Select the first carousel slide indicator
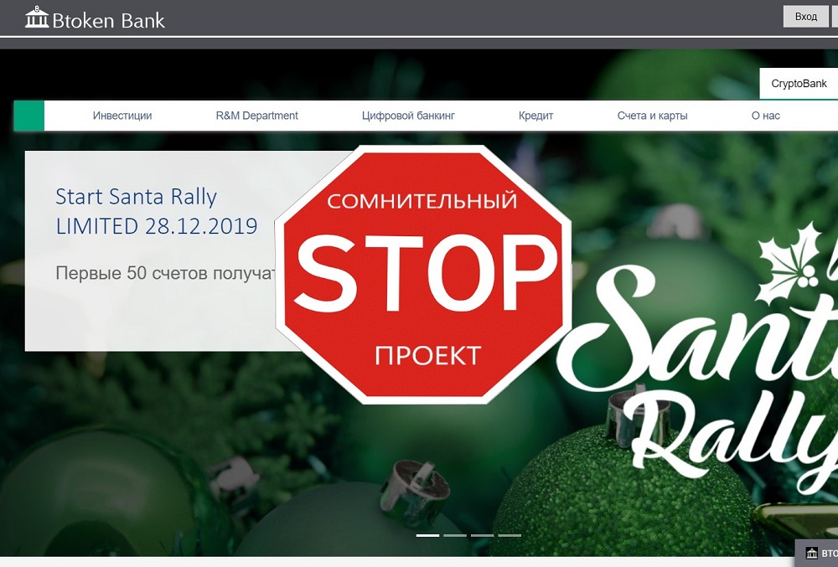The image size is (838, 567). [427, 535]
